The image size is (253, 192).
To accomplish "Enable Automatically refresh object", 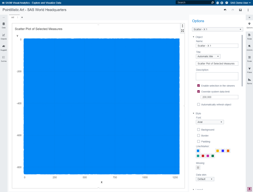I will (x=199, y=104).
